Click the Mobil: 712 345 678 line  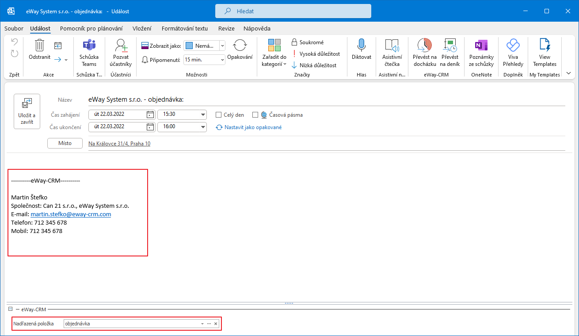[37, 231]
